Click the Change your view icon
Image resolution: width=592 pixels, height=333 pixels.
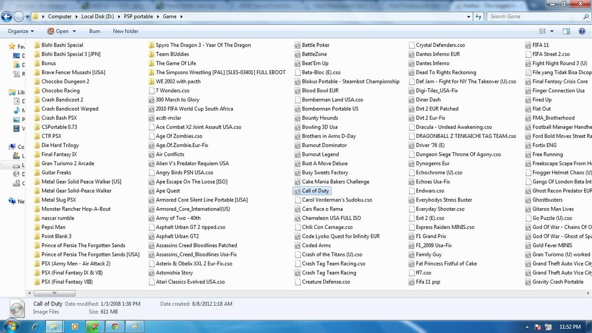click(543, 31)
